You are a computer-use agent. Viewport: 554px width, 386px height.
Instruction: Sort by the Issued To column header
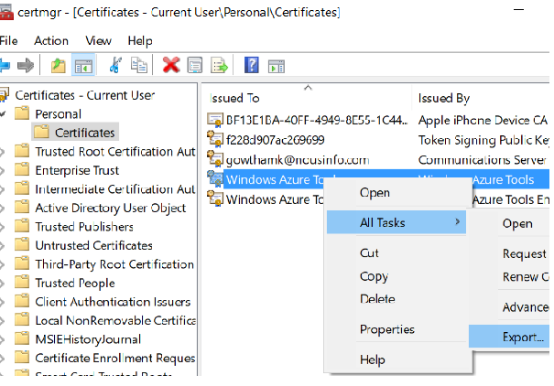pyautogui.click(x=235, y=98)
